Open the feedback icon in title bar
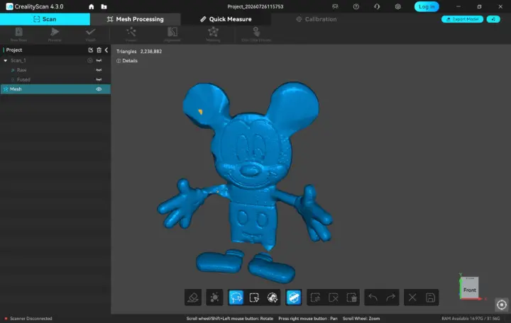This screenshot has width=511, height=323. (335, 6)
